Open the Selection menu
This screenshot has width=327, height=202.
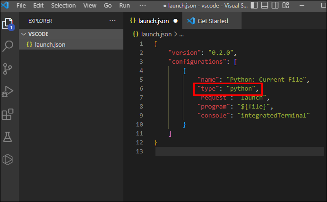(63, 6)
